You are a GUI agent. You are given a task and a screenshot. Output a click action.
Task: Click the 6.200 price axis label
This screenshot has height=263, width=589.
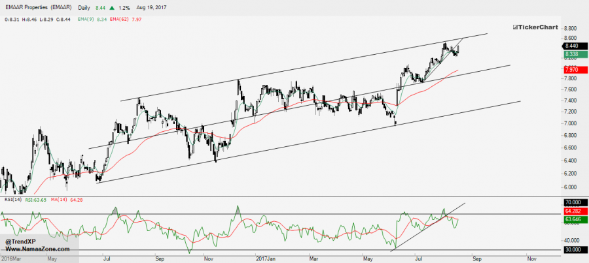click(x=571, y=174)
